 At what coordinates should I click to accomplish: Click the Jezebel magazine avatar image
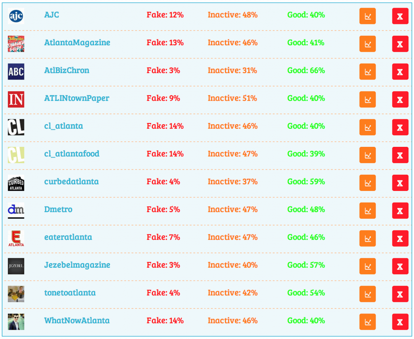click(16, 266)
